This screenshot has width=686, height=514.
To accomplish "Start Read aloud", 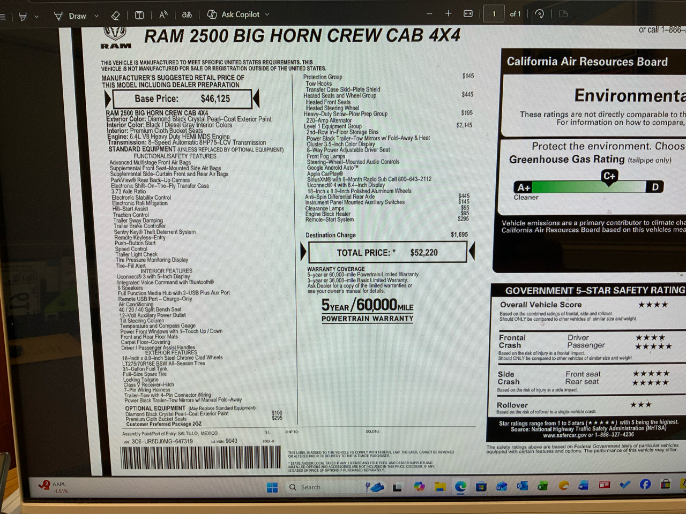I will click(x=163, y=14).
